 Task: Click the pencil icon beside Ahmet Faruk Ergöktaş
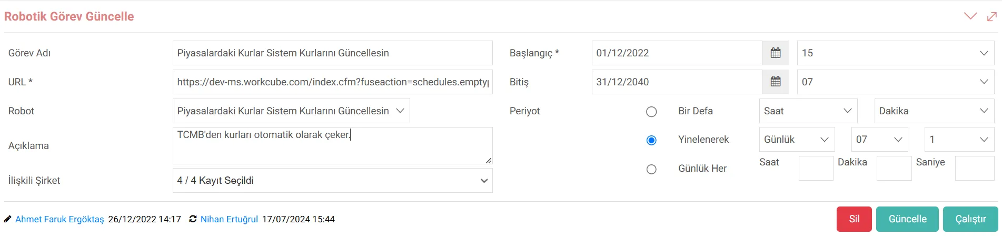(8, 219)
